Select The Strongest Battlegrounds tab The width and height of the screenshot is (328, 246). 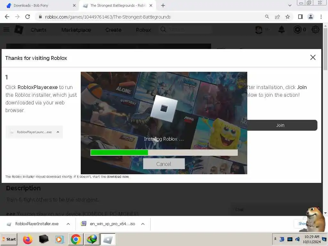(x=118, y=5)
